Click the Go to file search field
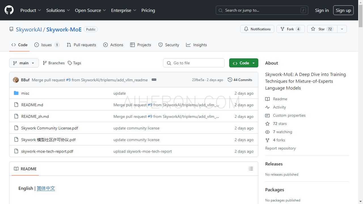Screen dimensions: 363x204 [194, 63]
